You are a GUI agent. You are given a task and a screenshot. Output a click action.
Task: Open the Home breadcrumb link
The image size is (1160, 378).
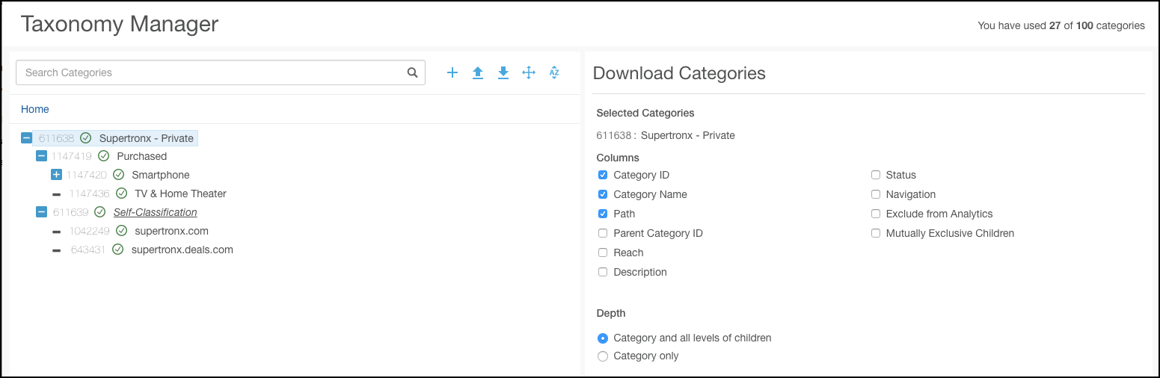coord(35,109)
